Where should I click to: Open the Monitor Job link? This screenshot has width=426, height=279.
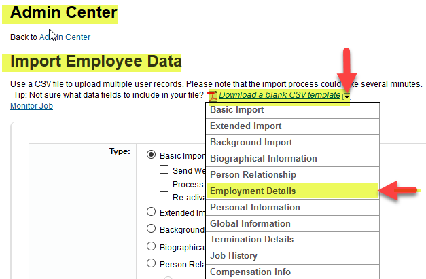(31, 106)
